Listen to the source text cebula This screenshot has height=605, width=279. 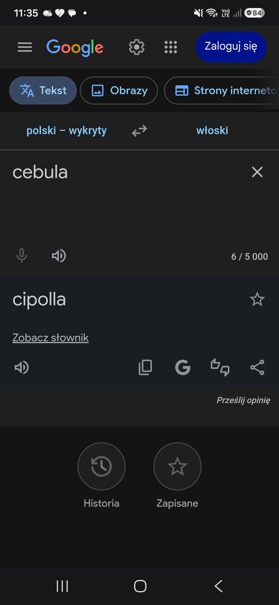pos(59,256)
